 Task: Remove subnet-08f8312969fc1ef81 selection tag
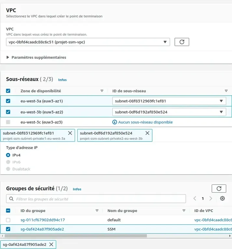[70, 133]
